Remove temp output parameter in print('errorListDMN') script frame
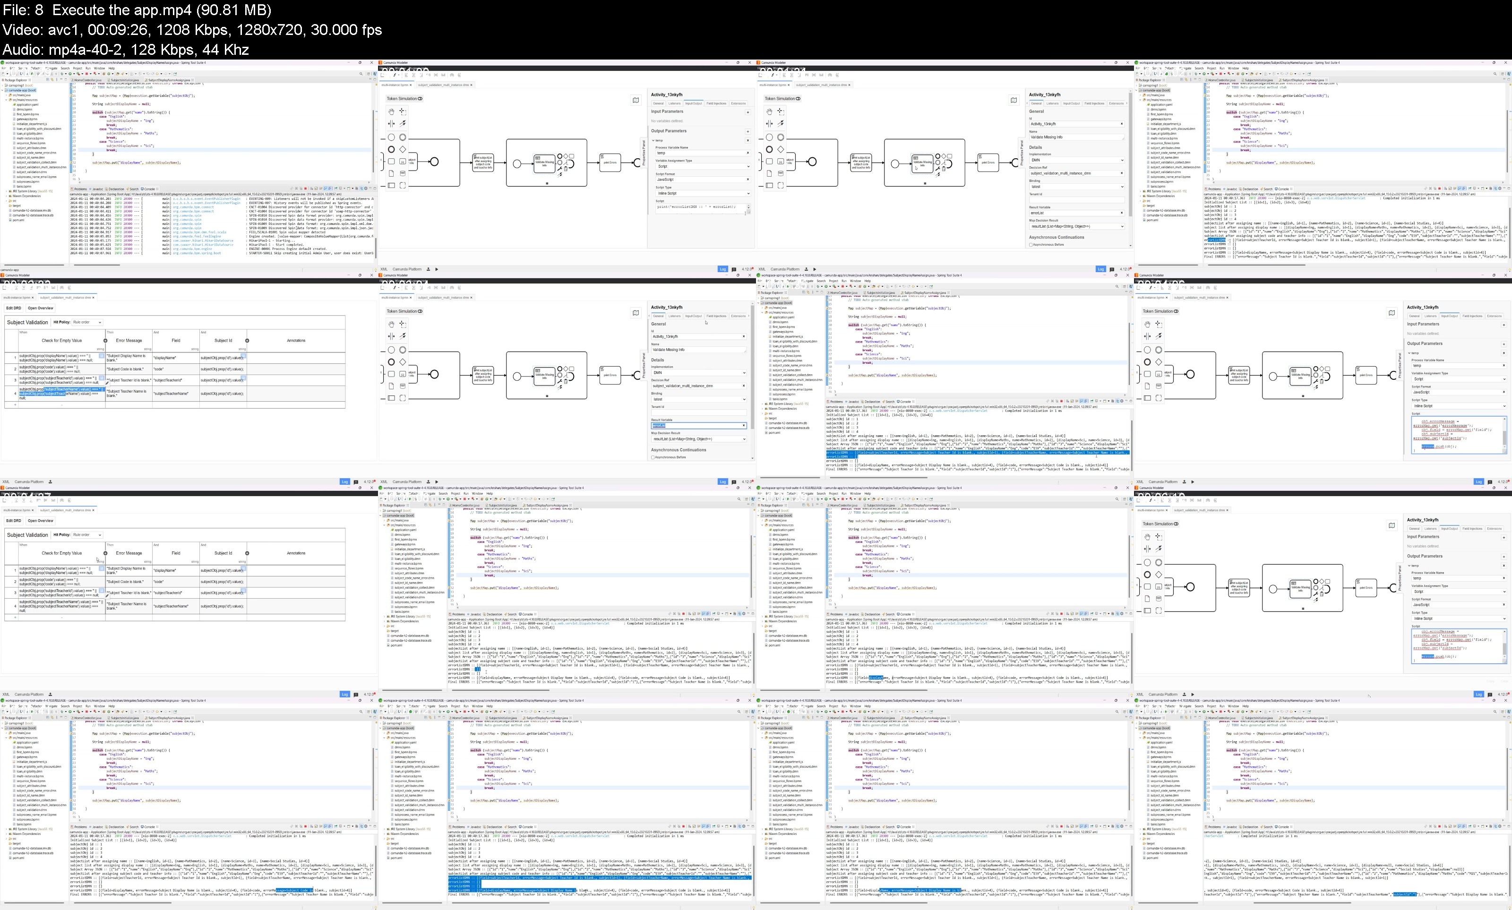This screenshot has width=1512, height=910. point(747,140)
